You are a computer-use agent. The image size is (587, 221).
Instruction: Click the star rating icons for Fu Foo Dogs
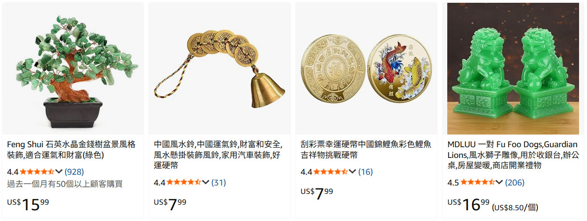pyautogui.click(x=477, y=182)
